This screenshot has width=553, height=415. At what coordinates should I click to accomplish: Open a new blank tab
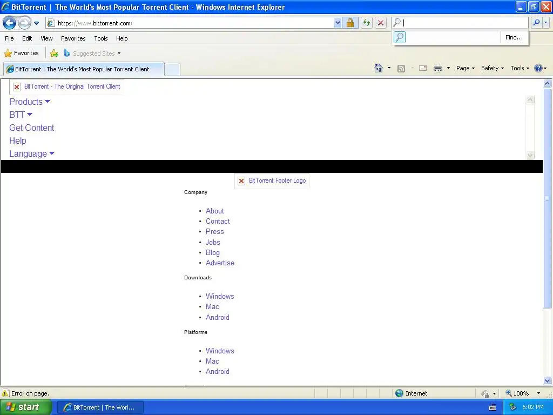(x=172, y=69)
